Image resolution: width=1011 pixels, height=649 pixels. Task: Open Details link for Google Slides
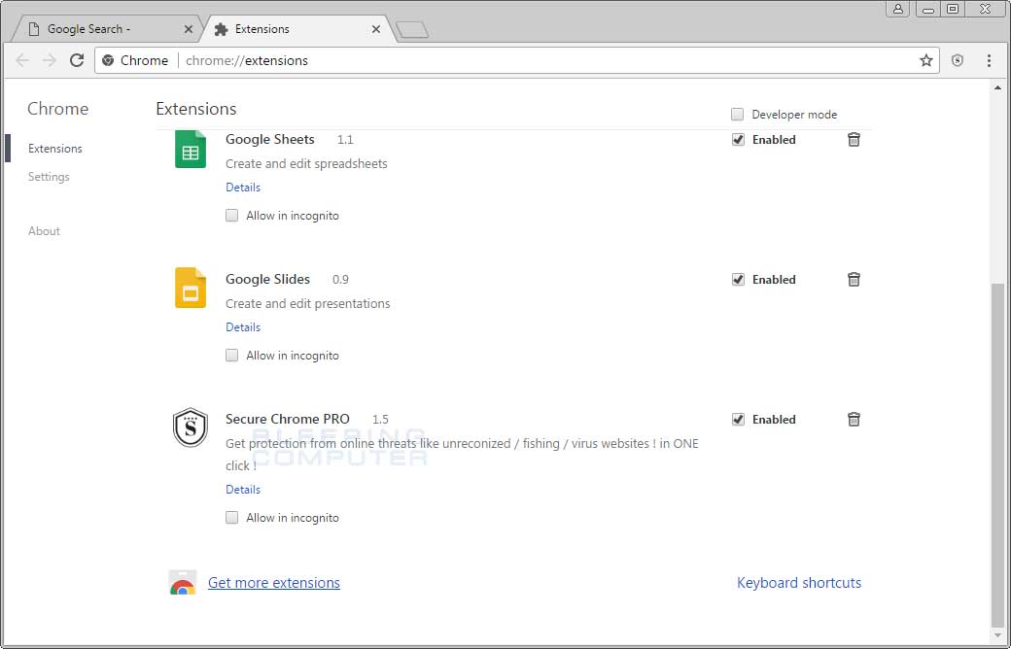(243, 326)
